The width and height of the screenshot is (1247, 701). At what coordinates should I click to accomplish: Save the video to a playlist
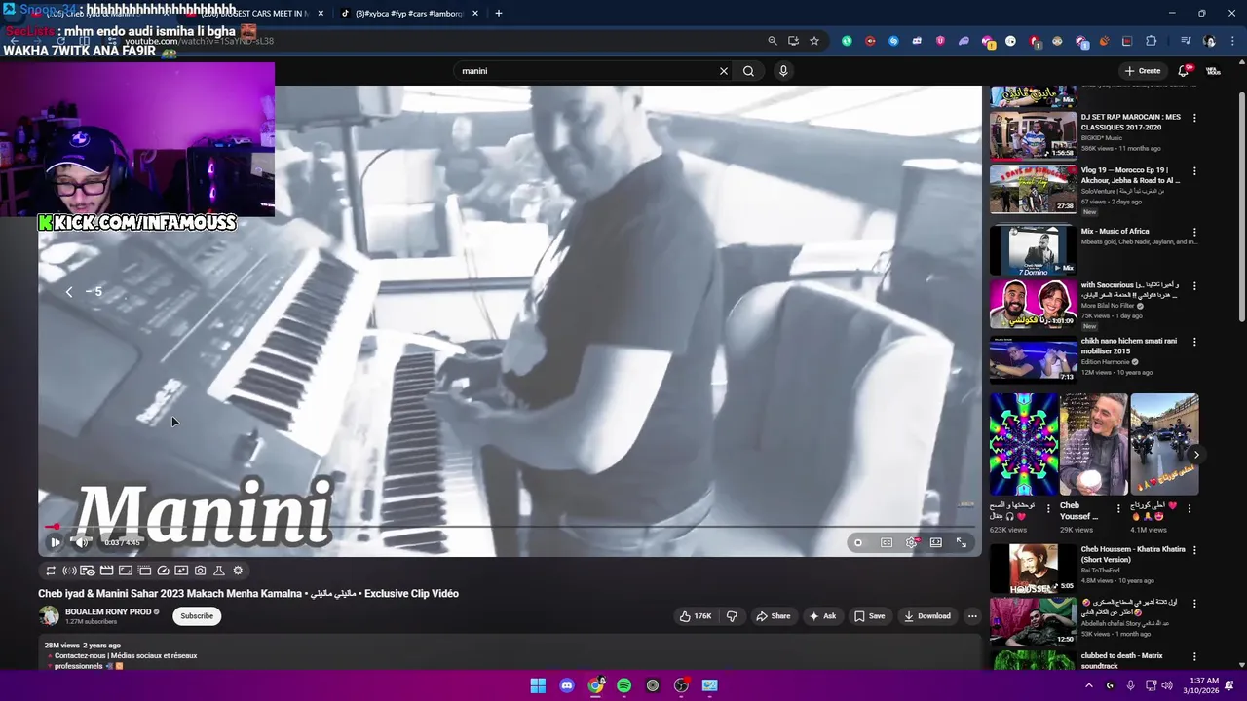[x=869, y=616]
